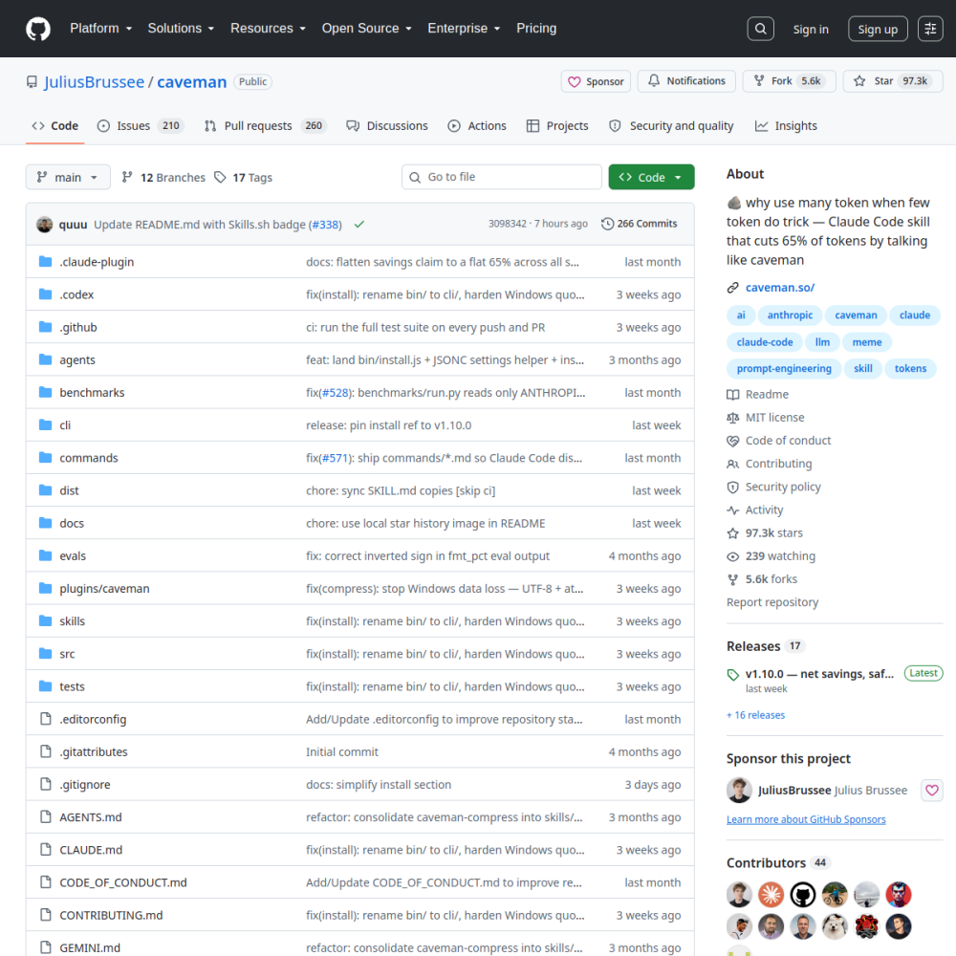
Task: Click the search magnifier icon in header
Action: [x=760, y=29]
